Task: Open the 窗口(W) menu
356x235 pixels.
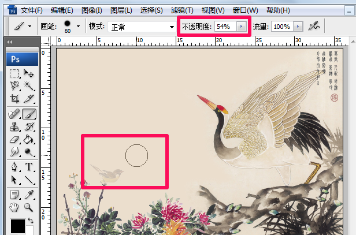Action: tap(245, 10)
